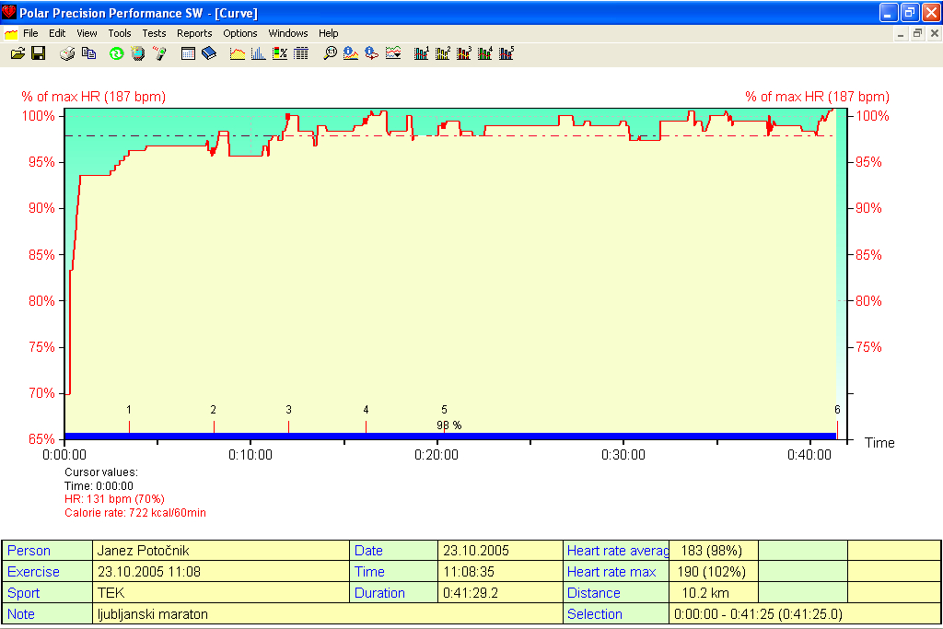Click the left axis title % of max HR
The height and width of the screenshot is (629, 943).
pyautogui.click(x=93, y=97)
